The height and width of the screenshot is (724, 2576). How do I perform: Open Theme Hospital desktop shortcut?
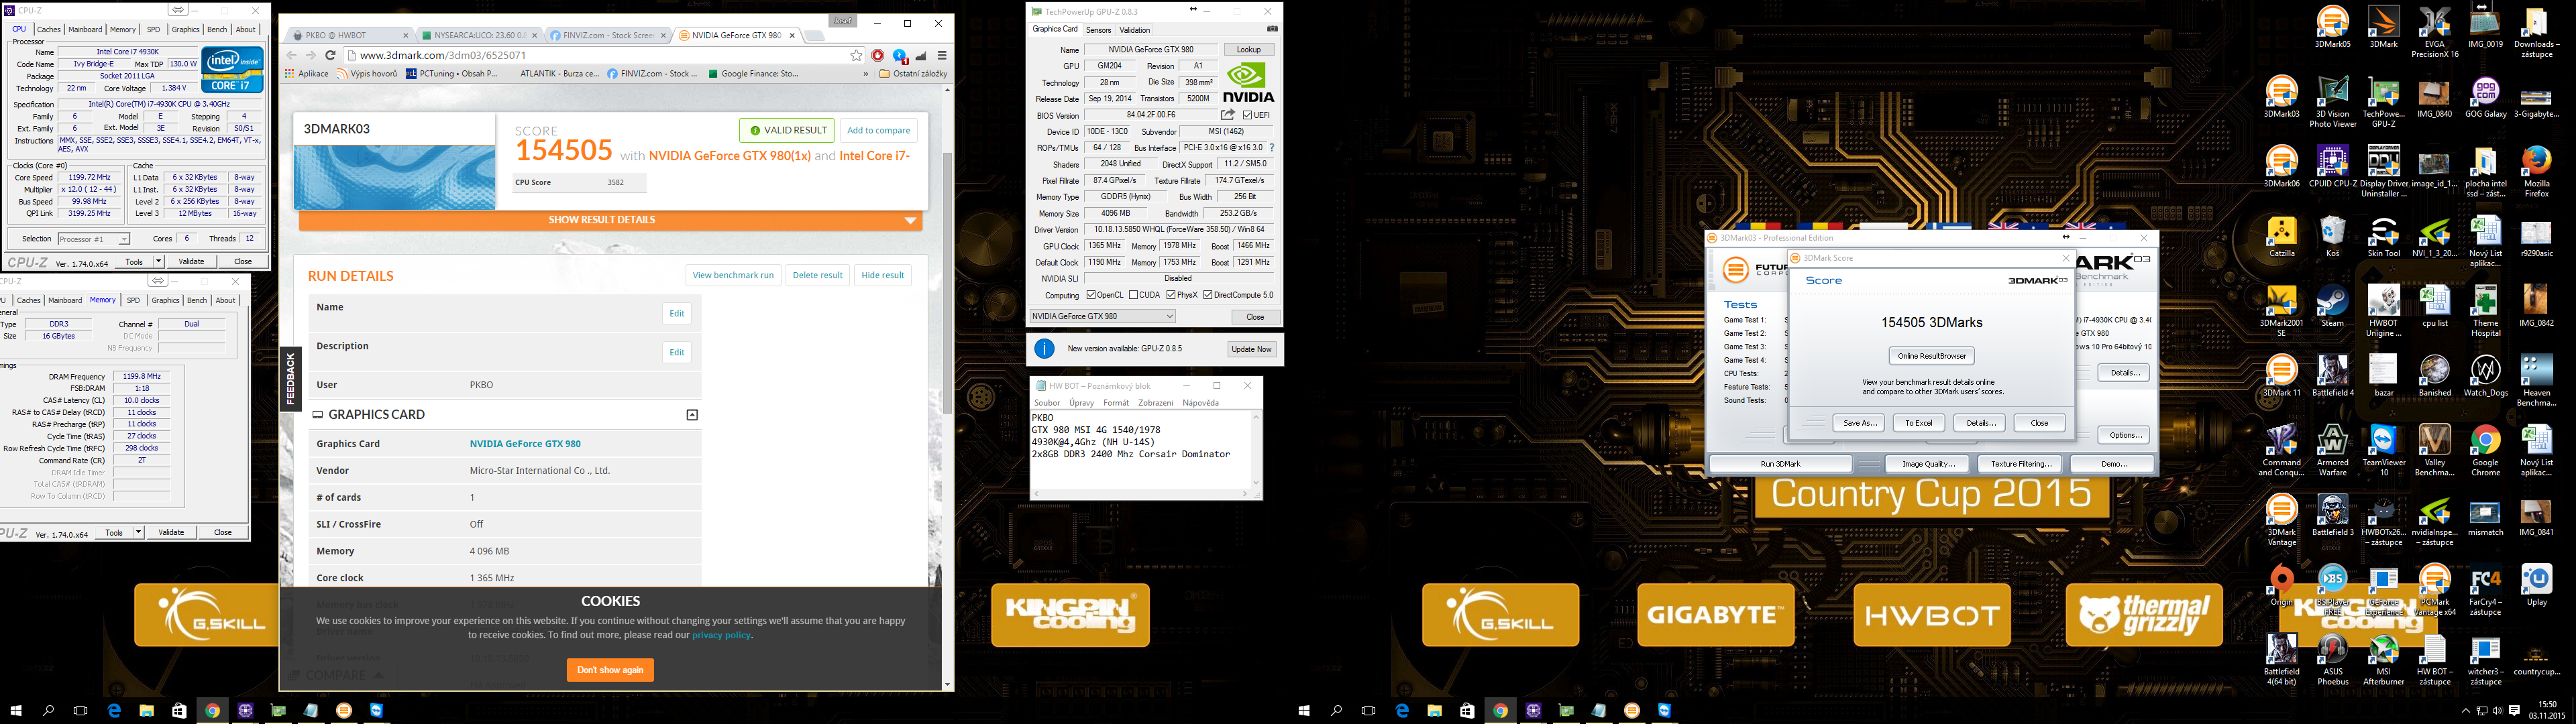pyautogui.click(x=2485, y=312)
